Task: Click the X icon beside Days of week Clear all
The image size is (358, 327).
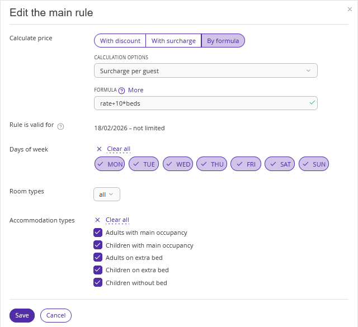Action: pyautogui.click(x=100, y=149)
